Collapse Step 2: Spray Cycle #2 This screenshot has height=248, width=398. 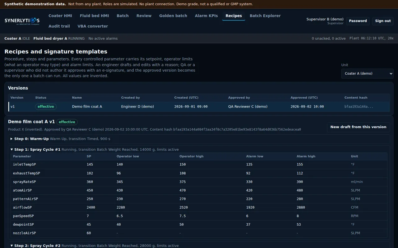pos(199,246)
